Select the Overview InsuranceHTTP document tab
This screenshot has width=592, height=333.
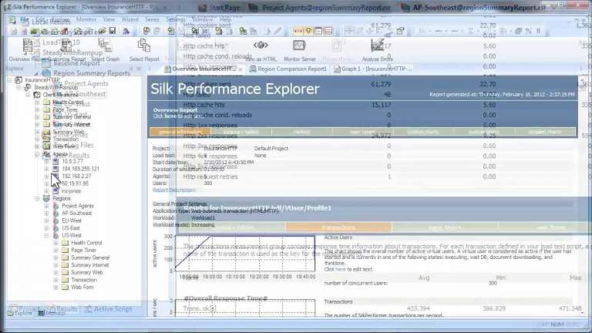(x=203, y=69)
